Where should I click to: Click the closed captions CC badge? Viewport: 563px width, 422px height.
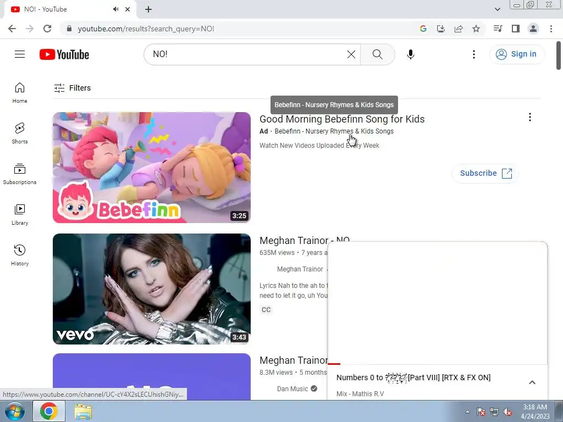pyautogui.click(x=266, y=310)
